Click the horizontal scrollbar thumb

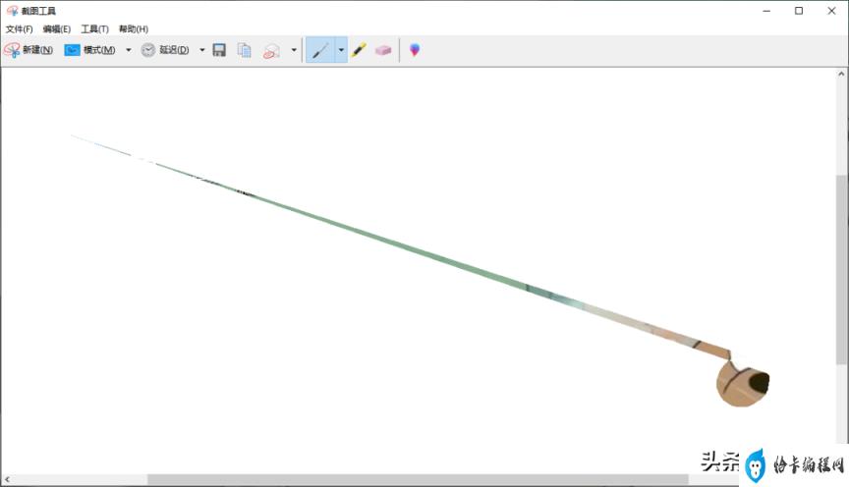click(x=418, y=479)
